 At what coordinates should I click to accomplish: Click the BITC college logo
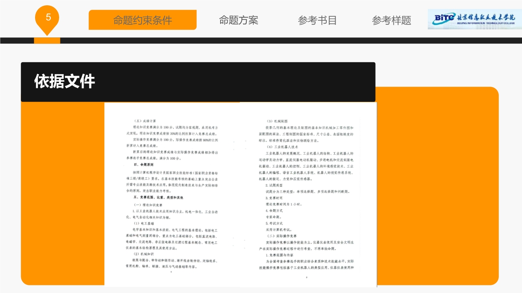474,19
